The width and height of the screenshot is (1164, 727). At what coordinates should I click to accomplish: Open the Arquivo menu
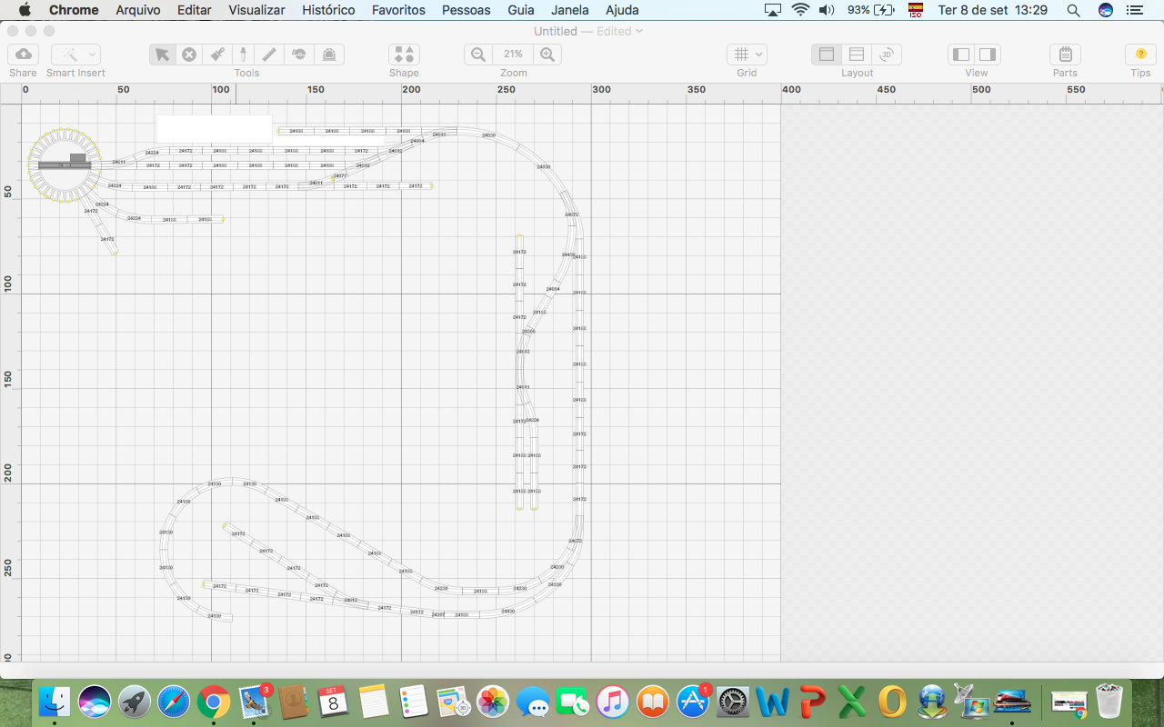coord(138,10)
